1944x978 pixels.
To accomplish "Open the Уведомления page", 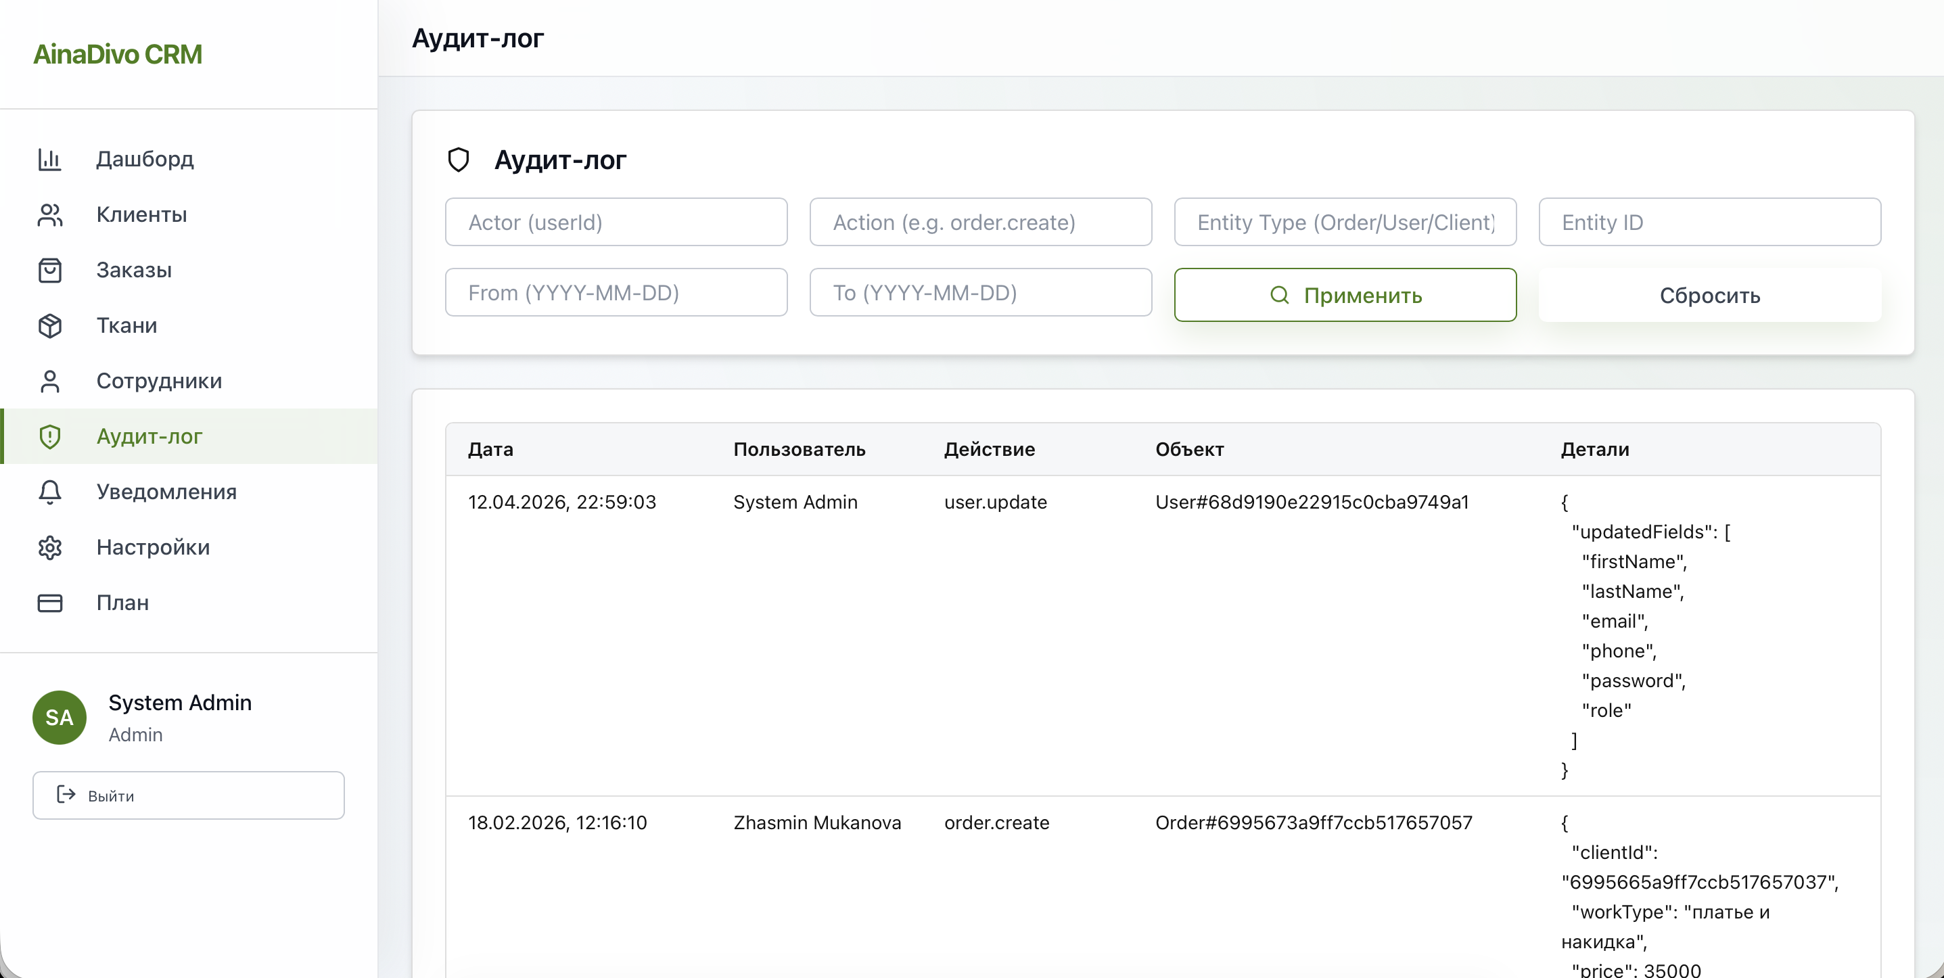I will (x=189, y=492).
